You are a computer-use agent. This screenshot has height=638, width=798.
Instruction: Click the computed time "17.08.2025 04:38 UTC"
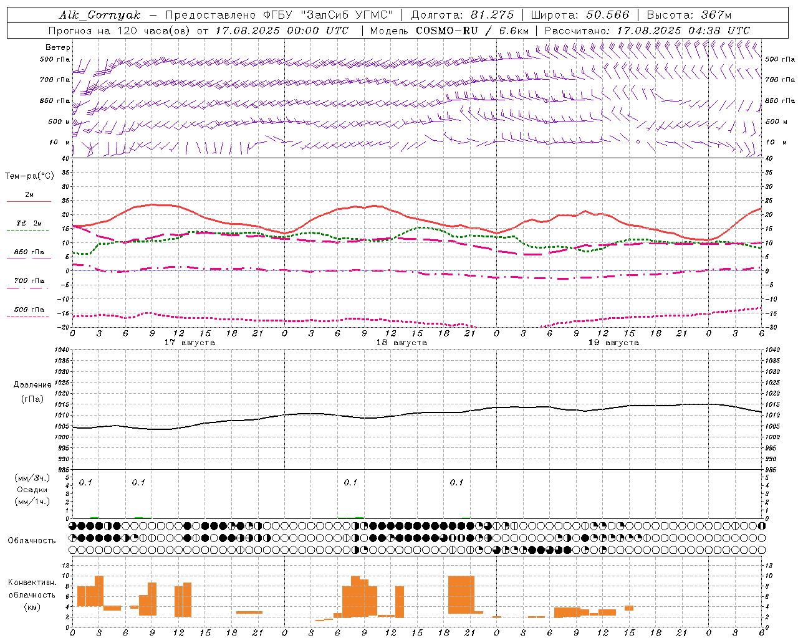tap(683, 31)
